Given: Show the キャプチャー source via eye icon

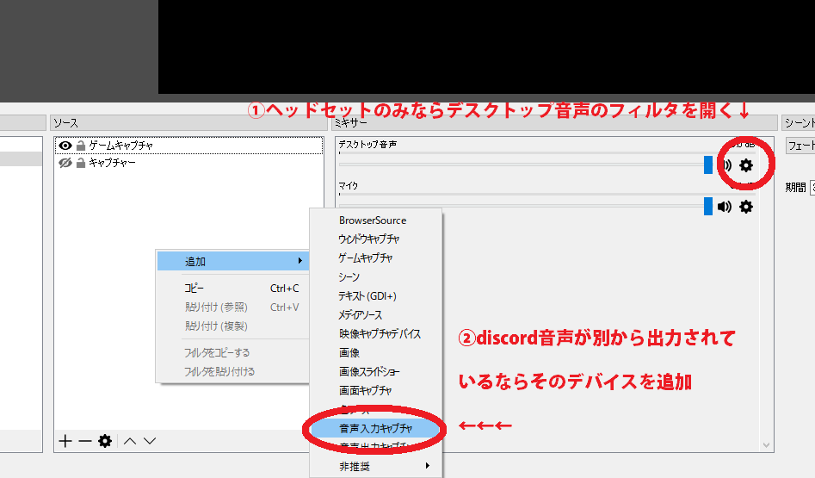Looking at the screenshot, I should (65, 162).
